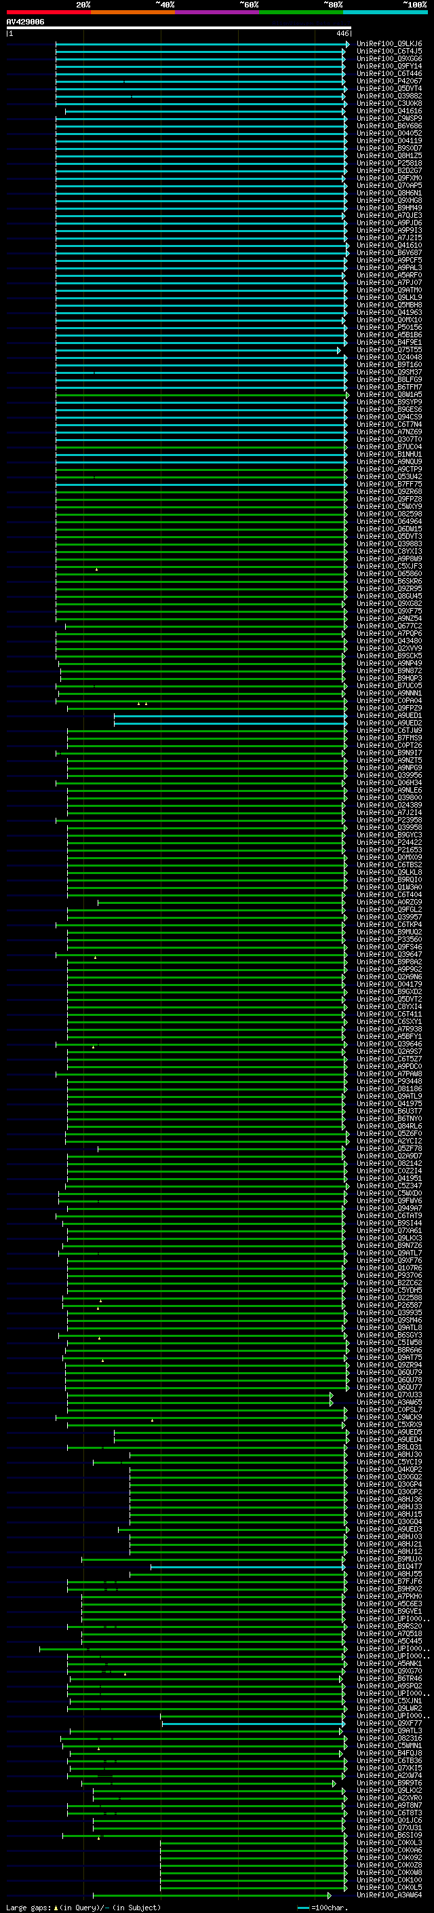
Task: Click the purple ~60% identity legend segment
Action: [218, 12]
